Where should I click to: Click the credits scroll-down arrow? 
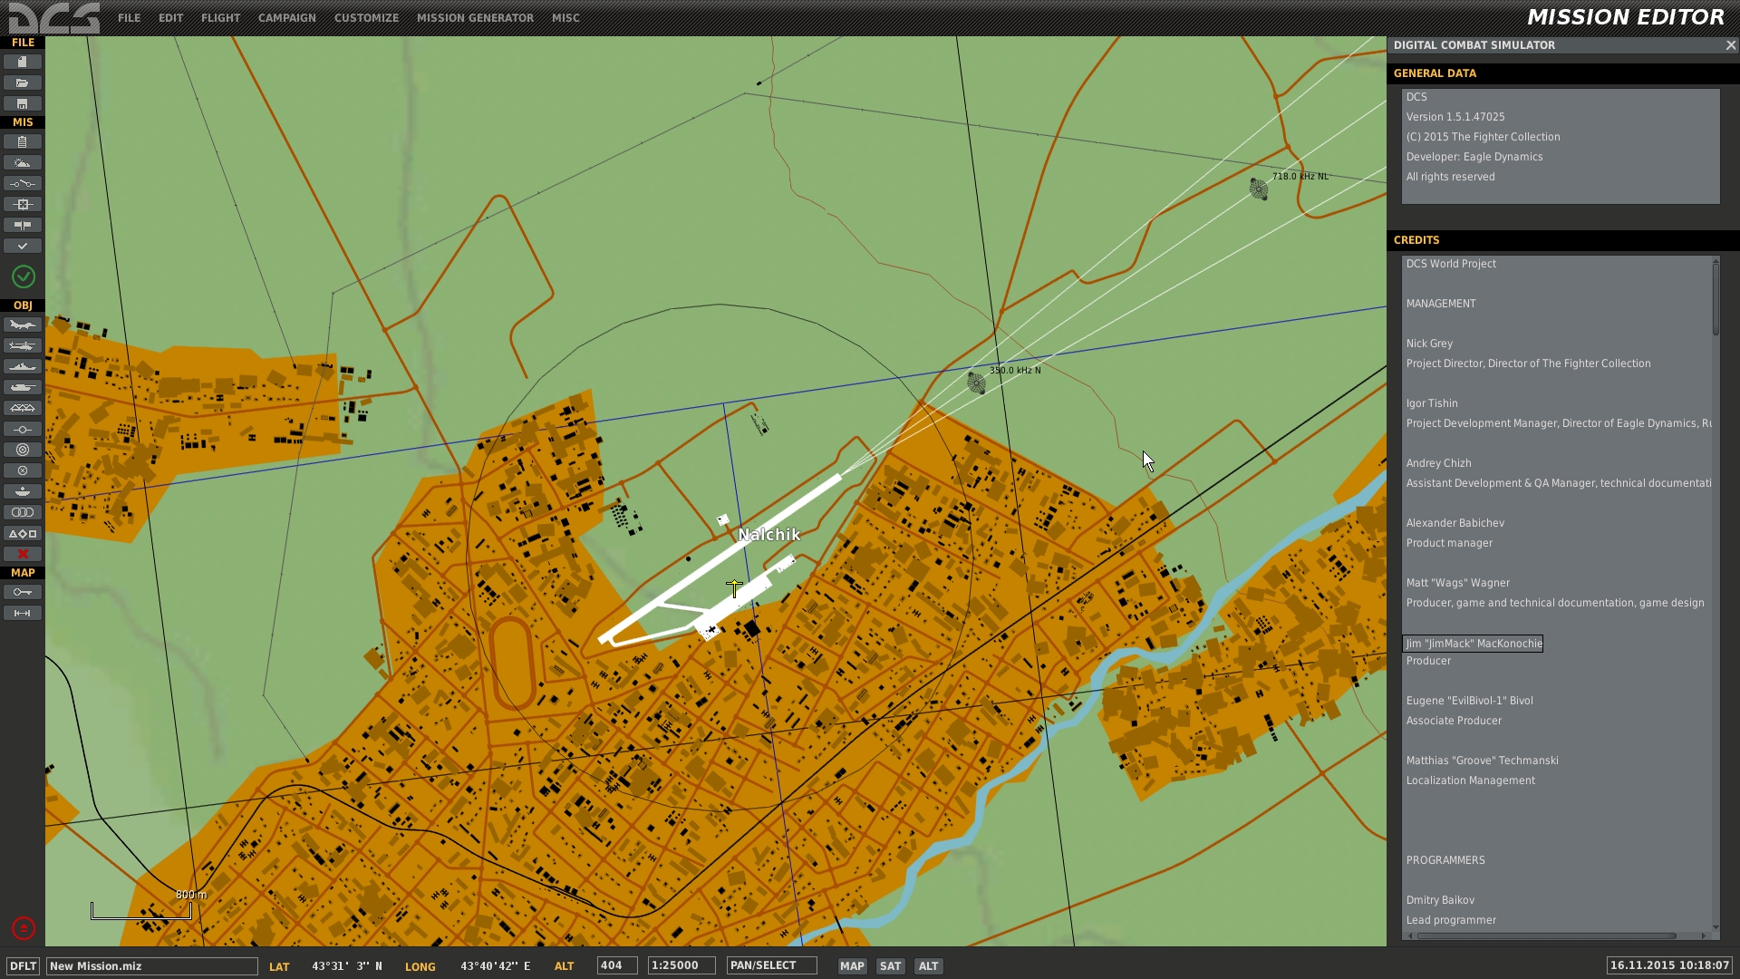coord(1716,926)
